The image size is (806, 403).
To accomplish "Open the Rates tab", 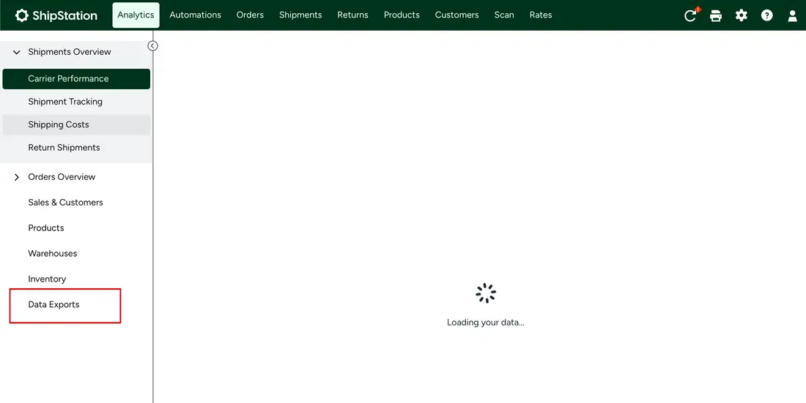I will click(x=541, y=15).
